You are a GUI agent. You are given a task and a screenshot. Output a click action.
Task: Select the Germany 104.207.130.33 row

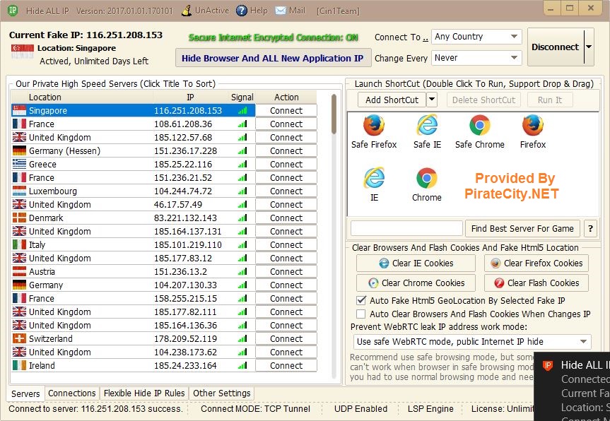[133, 285]
